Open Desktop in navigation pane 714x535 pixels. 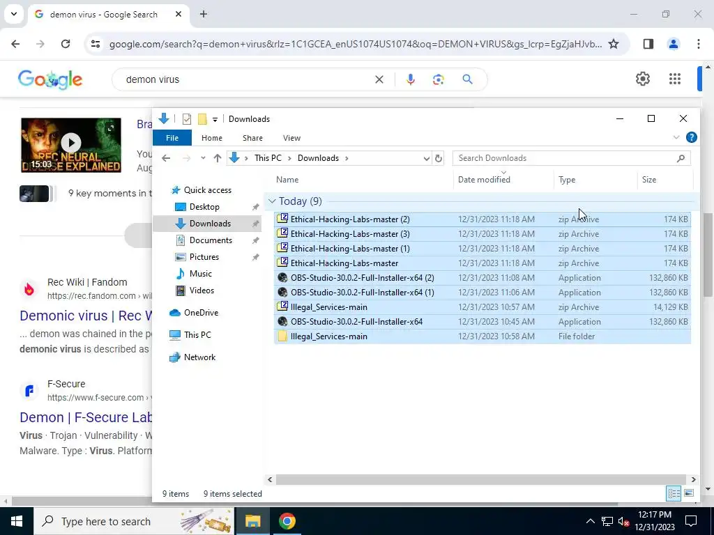coord(204,206)
